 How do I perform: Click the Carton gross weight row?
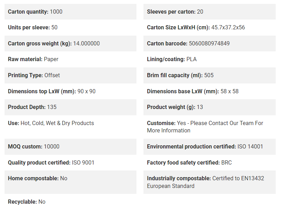coord(70,44)
